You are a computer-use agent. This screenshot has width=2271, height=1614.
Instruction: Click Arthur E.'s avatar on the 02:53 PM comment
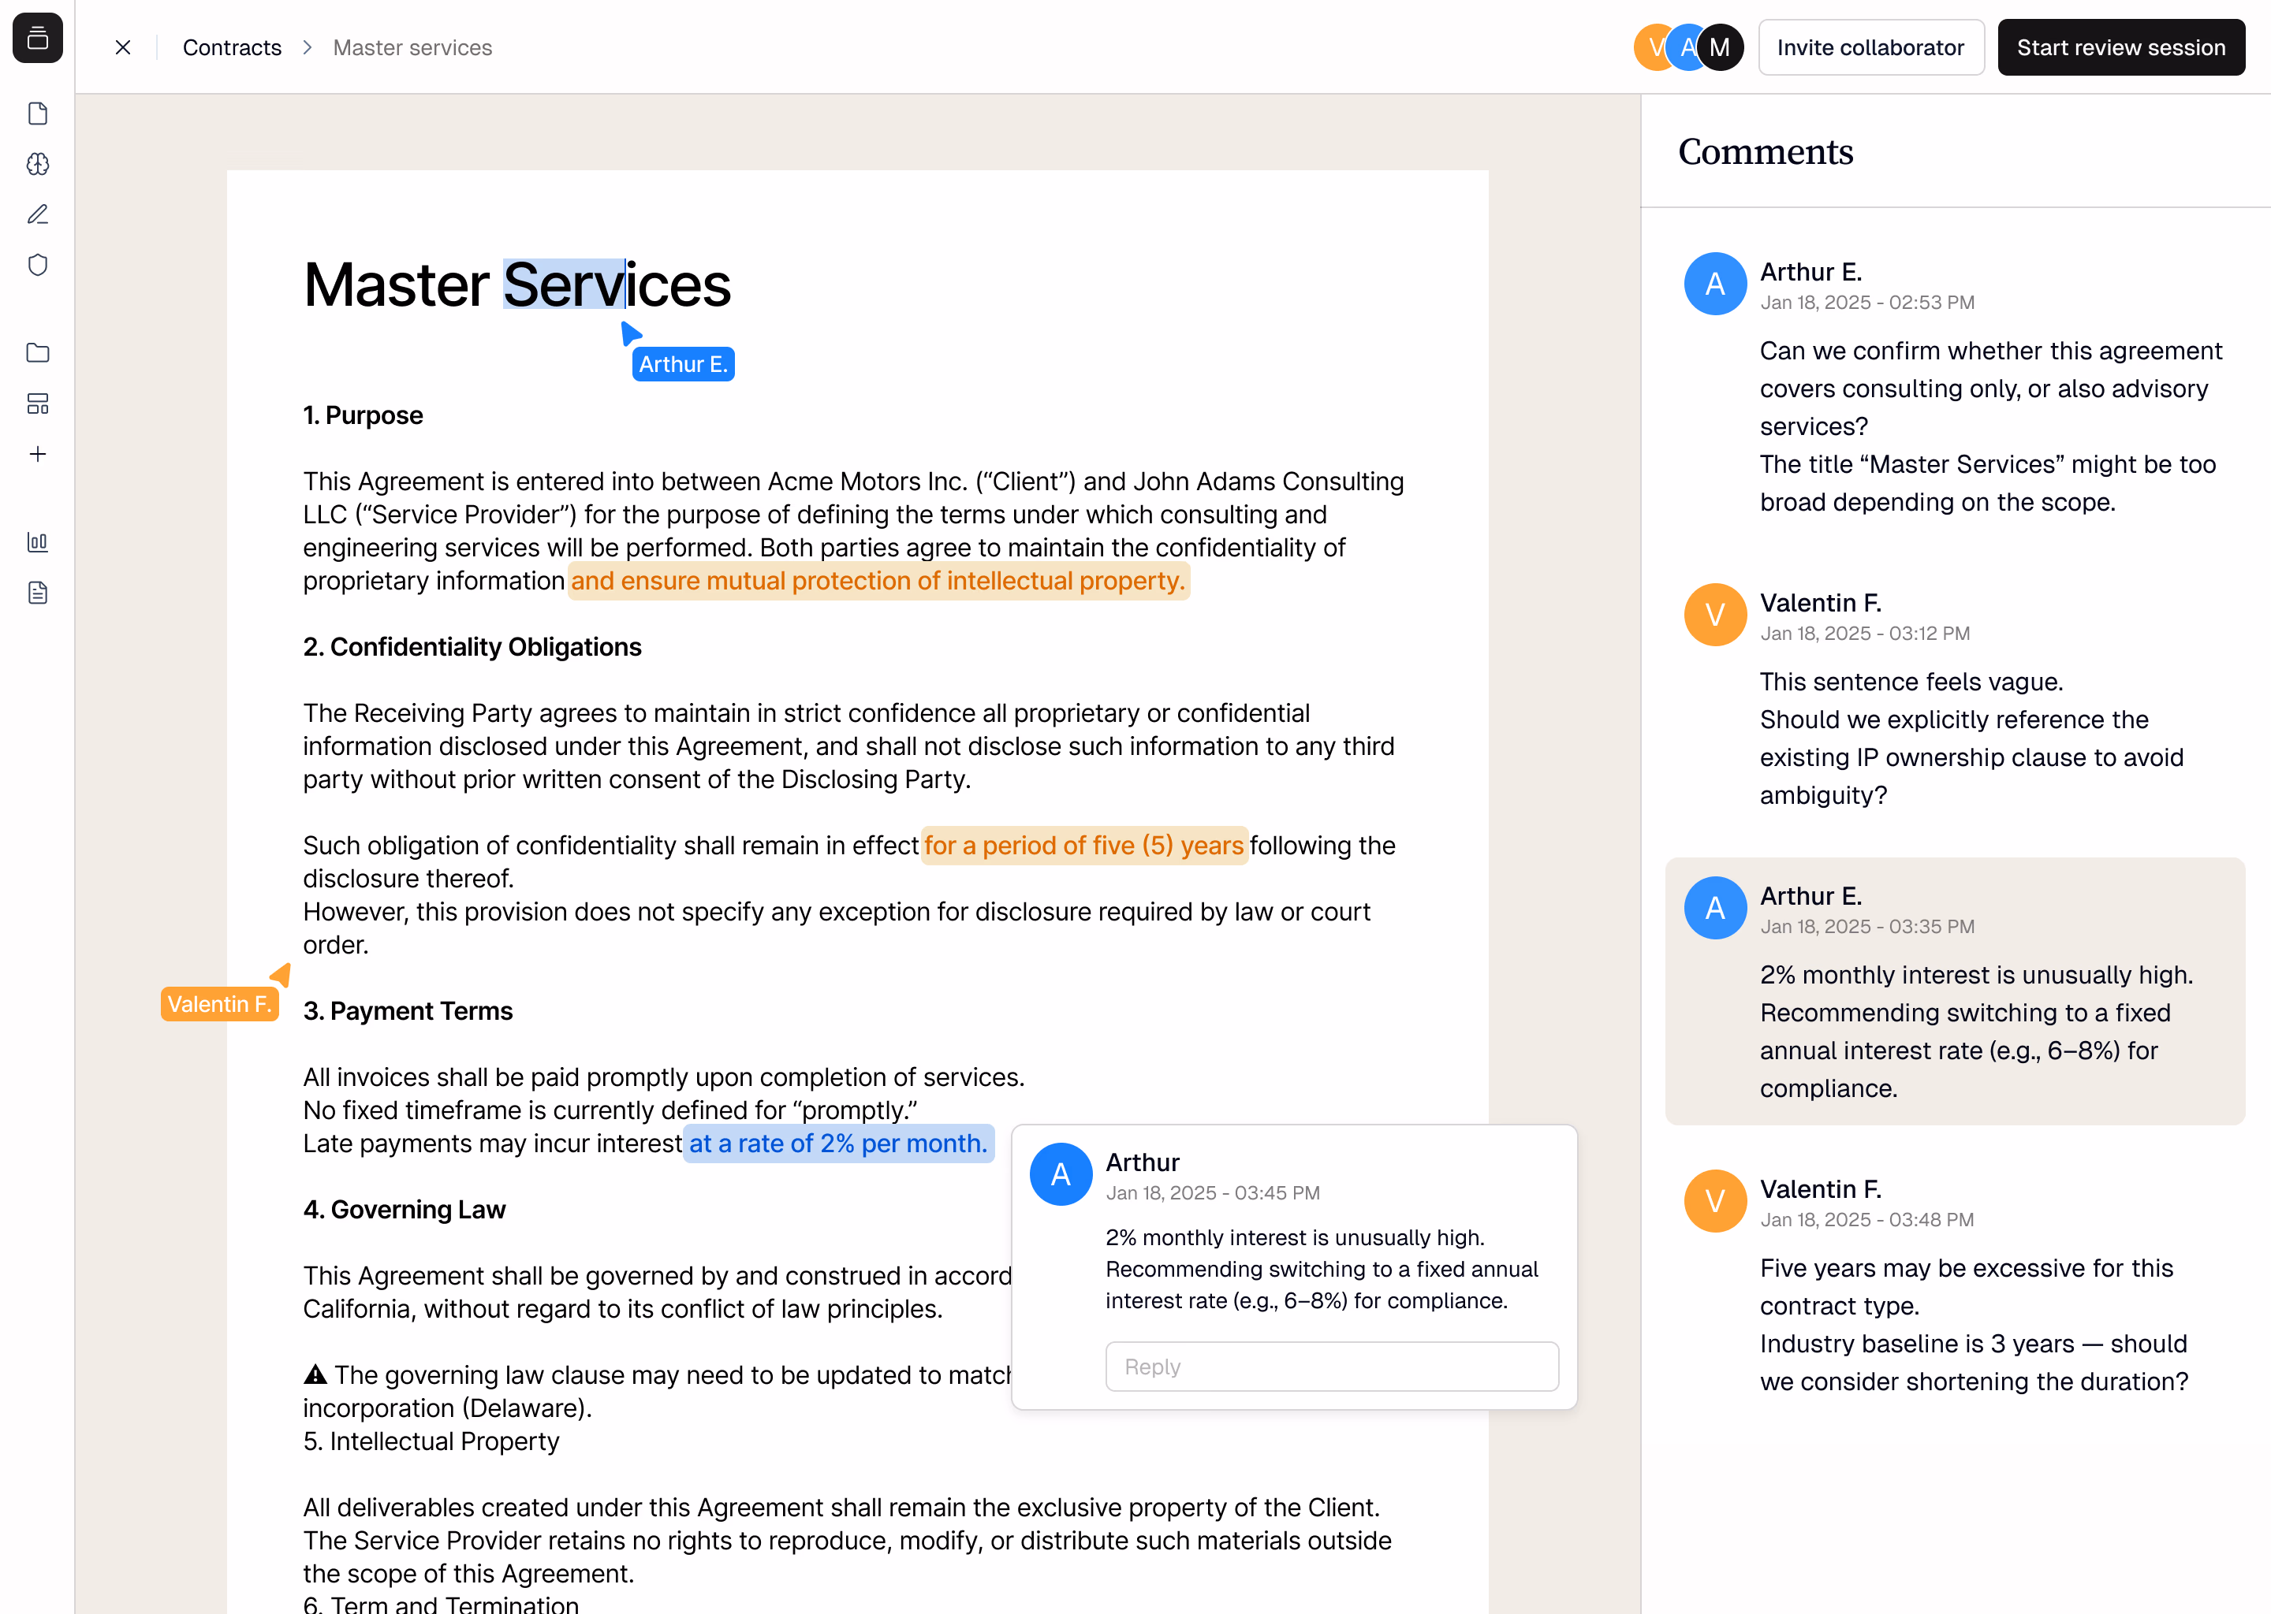tap(1715, 284)
